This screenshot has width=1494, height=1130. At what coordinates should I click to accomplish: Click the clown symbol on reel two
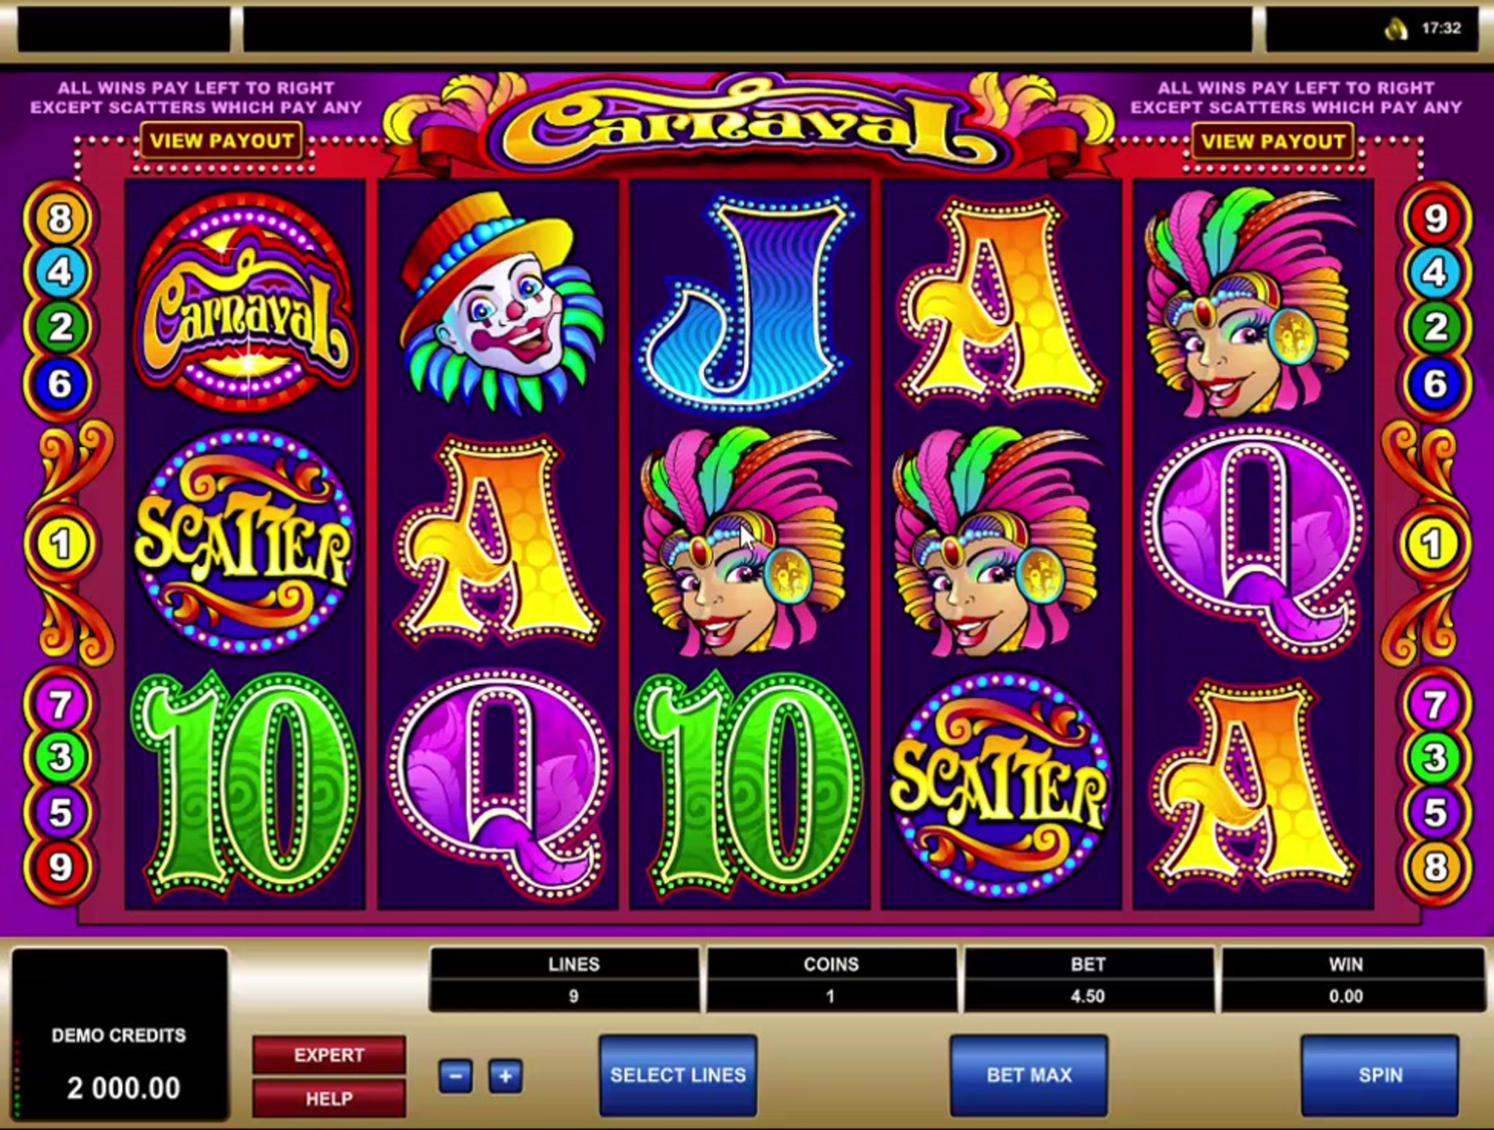click(498, 303)
